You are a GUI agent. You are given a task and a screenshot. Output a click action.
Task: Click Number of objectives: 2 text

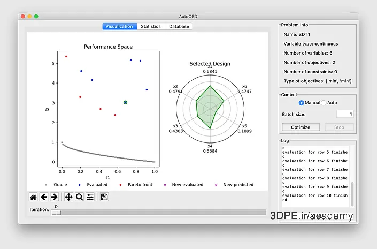[309, 62]
